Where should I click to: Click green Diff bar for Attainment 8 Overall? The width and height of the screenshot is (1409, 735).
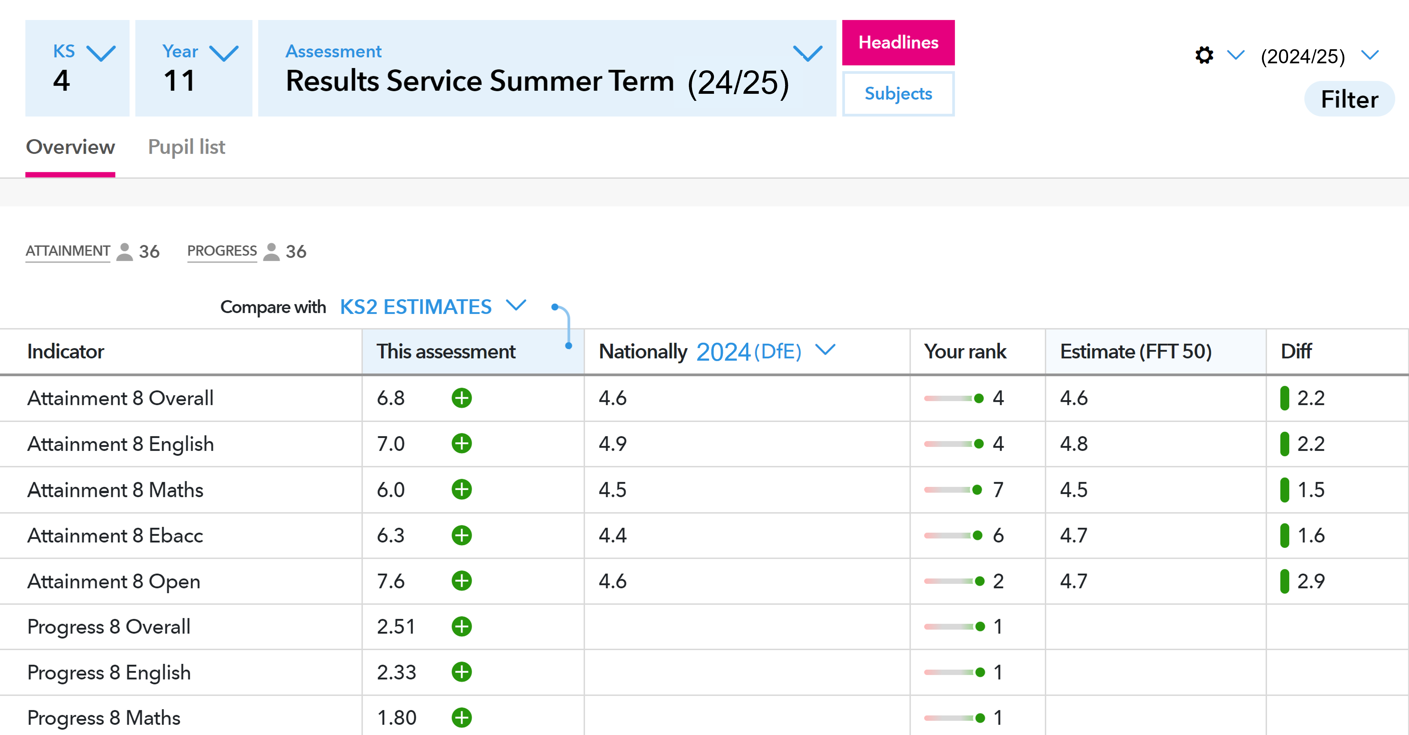(1284, 398)
